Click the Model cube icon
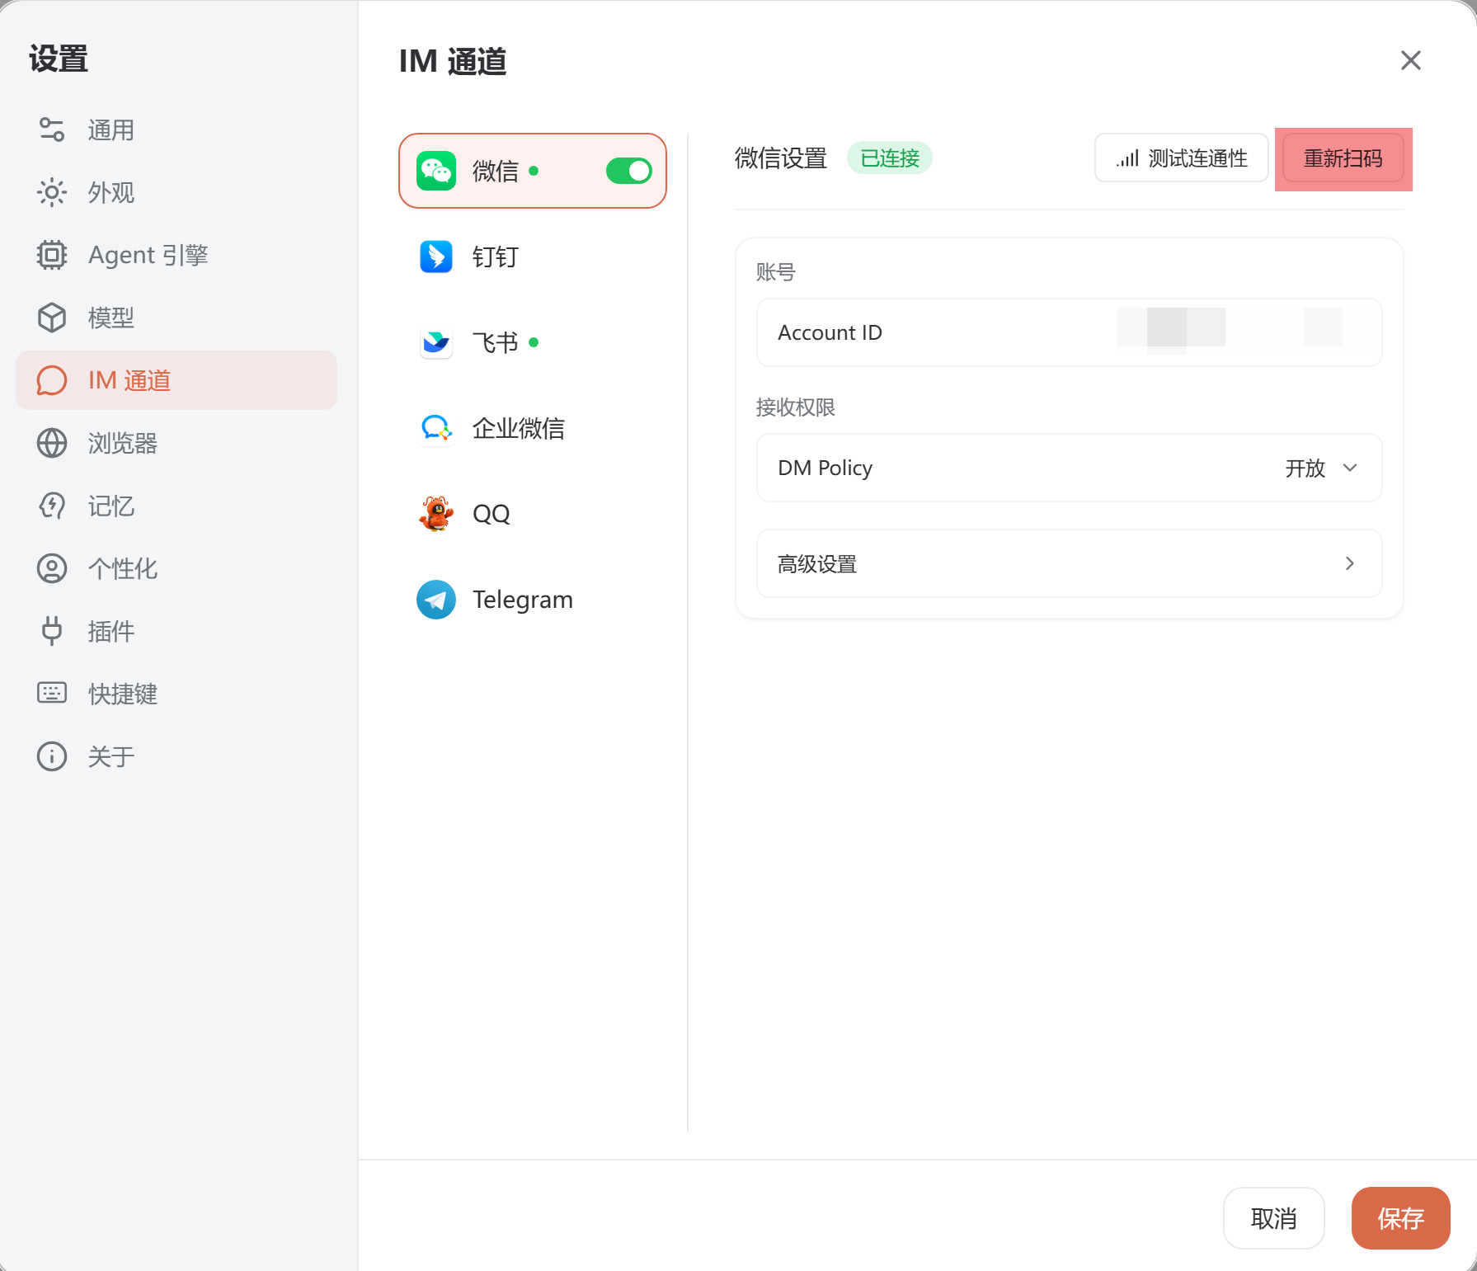 point(52,318)
